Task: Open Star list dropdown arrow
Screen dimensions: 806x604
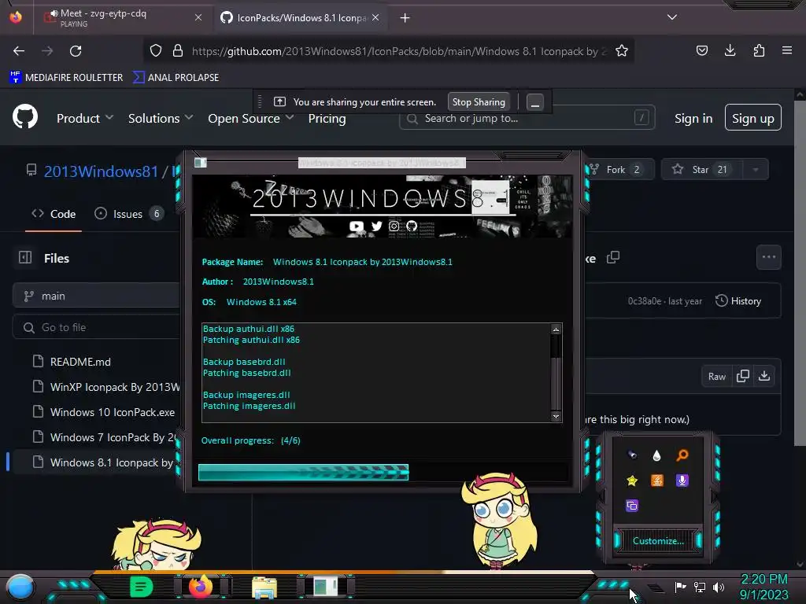Action: [755, 170]
